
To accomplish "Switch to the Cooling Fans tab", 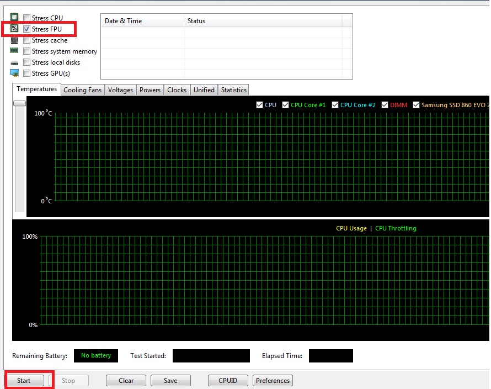I will 83,90.
